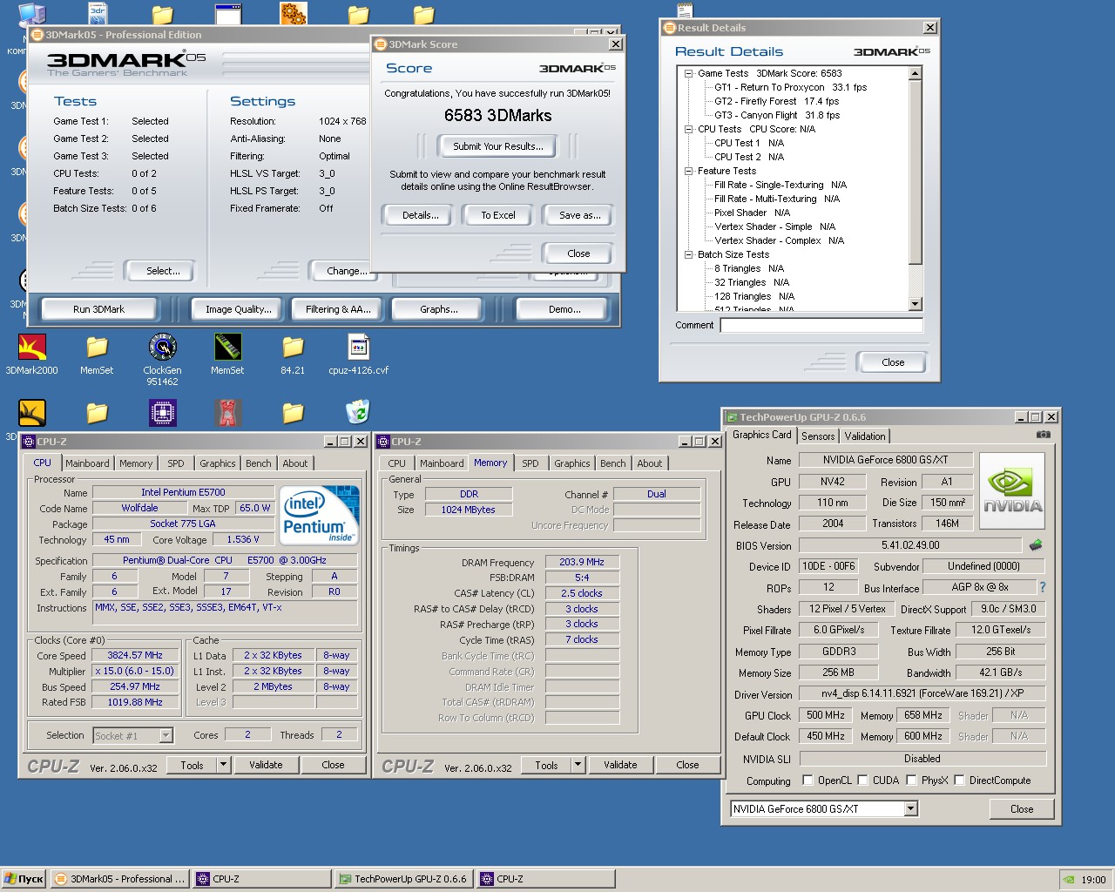Click Submit Your Results button
The height and width of the screenshot is (892, 1115).
(498, 146)
